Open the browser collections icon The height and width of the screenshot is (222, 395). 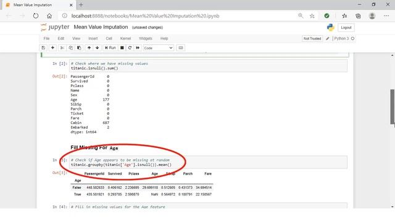pos(358,16)
